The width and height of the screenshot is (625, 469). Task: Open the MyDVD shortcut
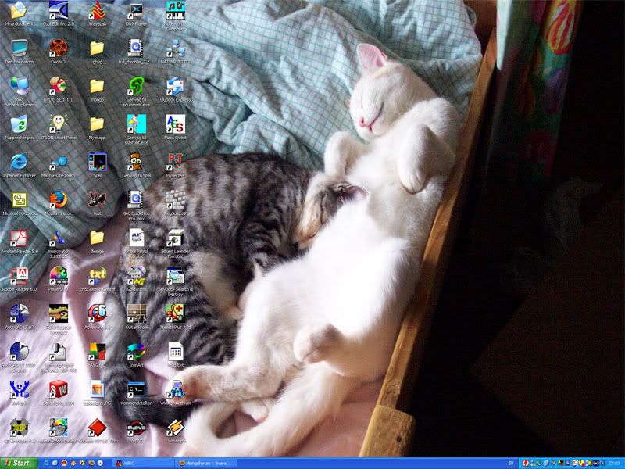click(136, 428)
